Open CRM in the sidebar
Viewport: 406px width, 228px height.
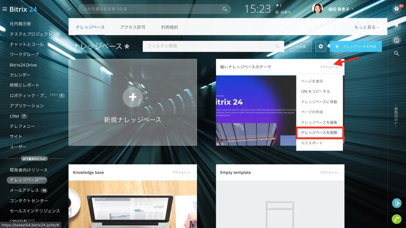pyautogui.click(x=14, y=116)
